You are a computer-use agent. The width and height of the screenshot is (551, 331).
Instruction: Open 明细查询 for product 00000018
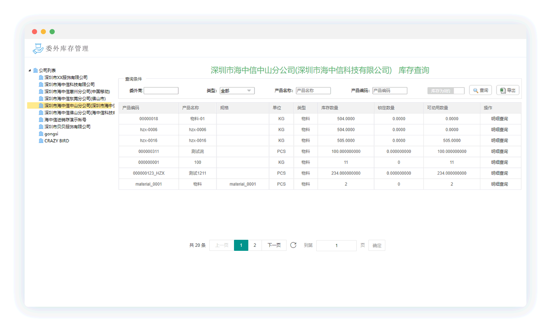pyautogui.click(x=499, y=119)
